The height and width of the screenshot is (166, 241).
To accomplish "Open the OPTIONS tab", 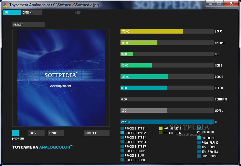I will pos(31,13).
